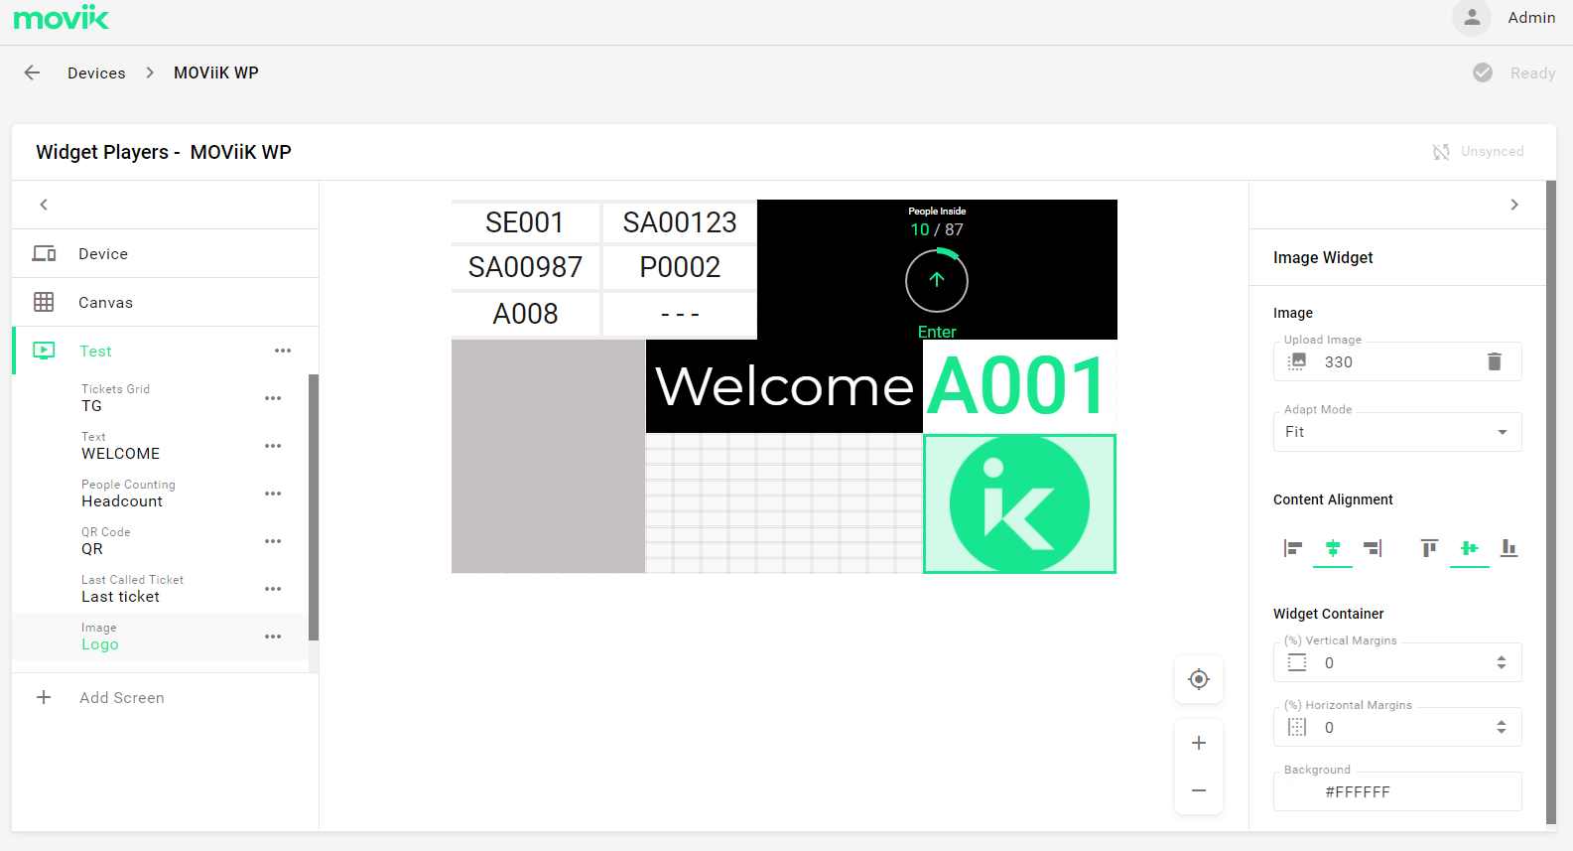Image resolution: width=1573 pixels, height=851 pixels.
Task: Collapse the right properties panel
Action: pos(1514,205)
